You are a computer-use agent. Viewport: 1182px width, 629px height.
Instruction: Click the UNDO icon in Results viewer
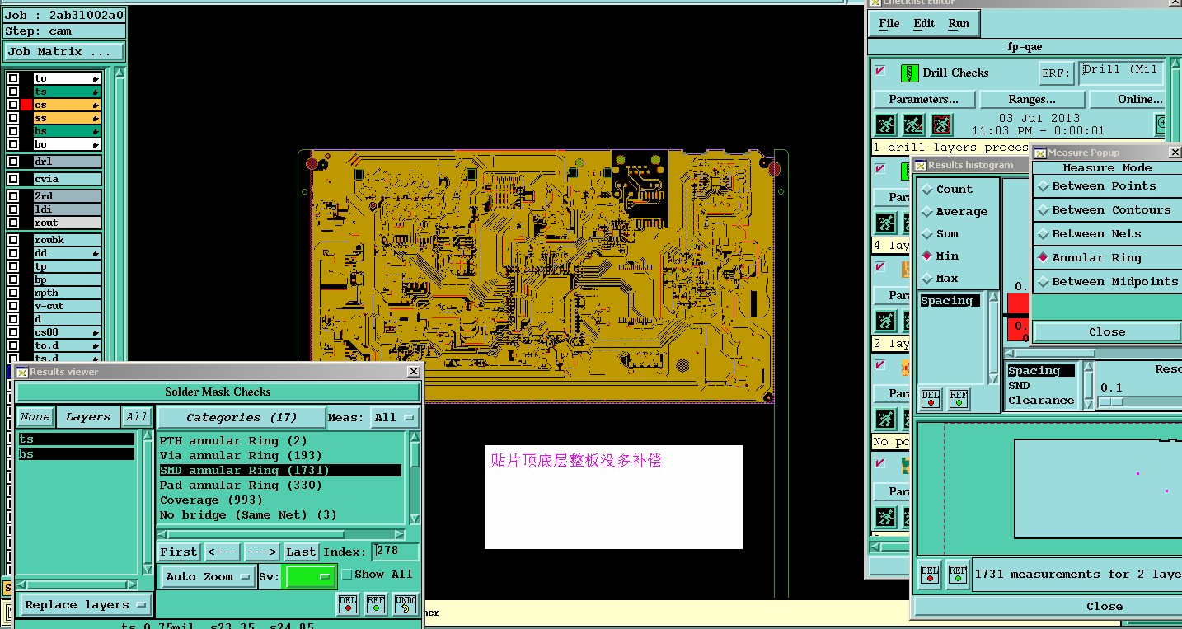coord(405,605)
